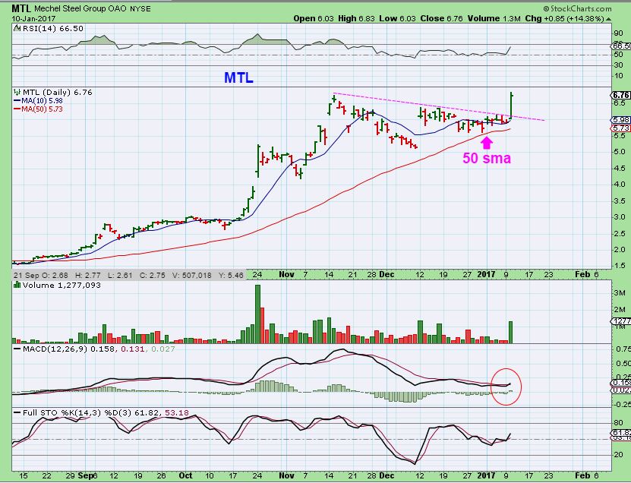Click the NYSE exchange label
The width and height of the screenshot is (631, 483).
coord(140,9)
